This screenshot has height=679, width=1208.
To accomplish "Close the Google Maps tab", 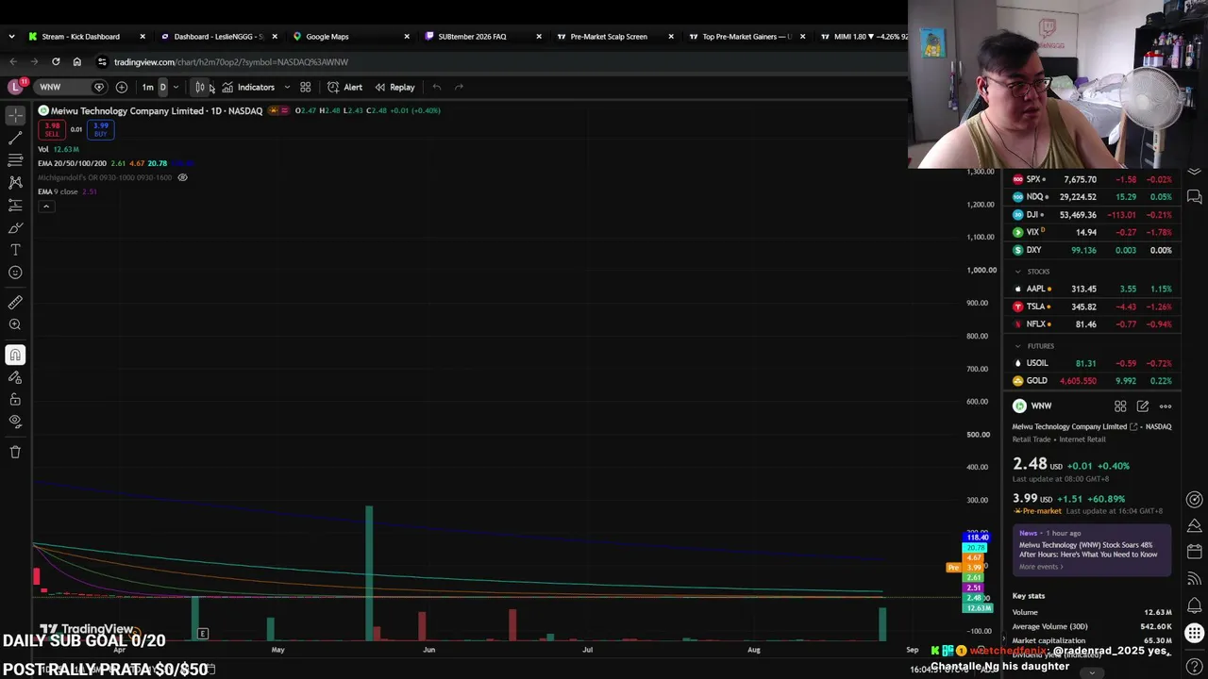I will pos(407,37).
